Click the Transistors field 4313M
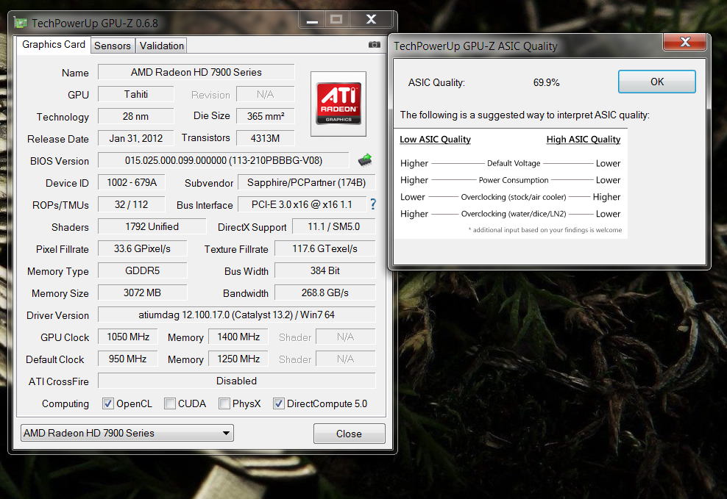The height and width of the screenshot is (499, 727). 265,138
